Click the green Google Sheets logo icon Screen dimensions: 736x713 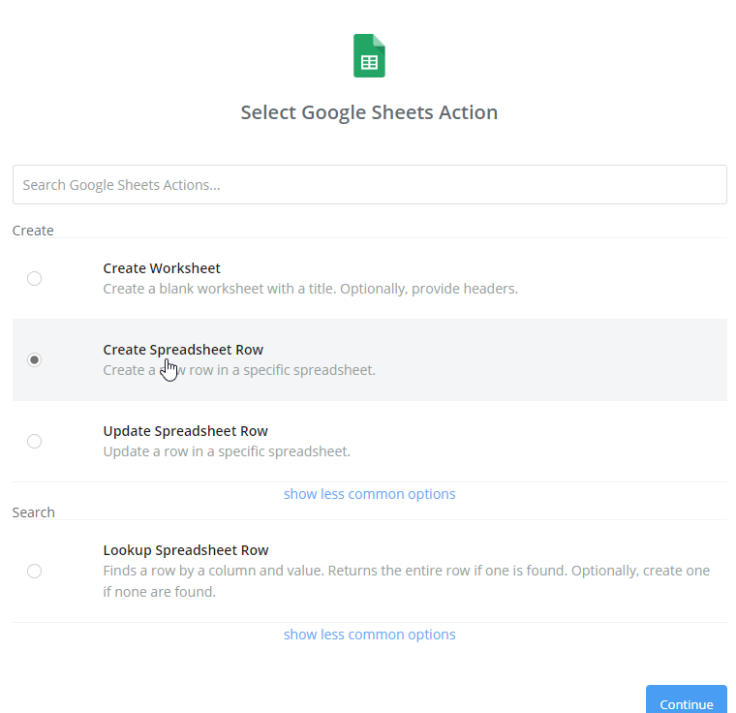369,56
